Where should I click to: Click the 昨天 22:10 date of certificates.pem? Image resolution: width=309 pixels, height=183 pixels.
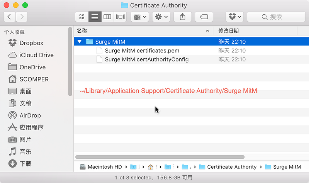(x=232, y=51)
